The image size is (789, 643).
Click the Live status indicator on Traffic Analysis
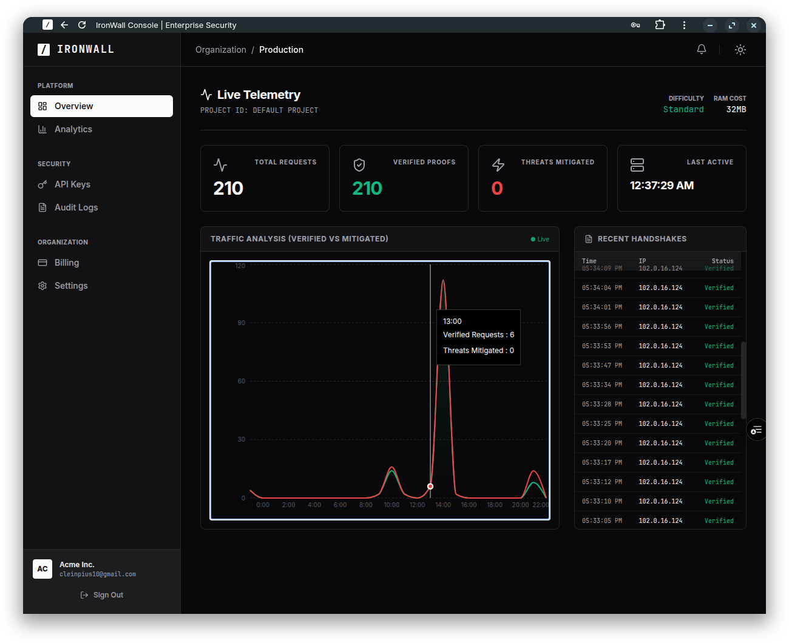click(x=539, y=239)
